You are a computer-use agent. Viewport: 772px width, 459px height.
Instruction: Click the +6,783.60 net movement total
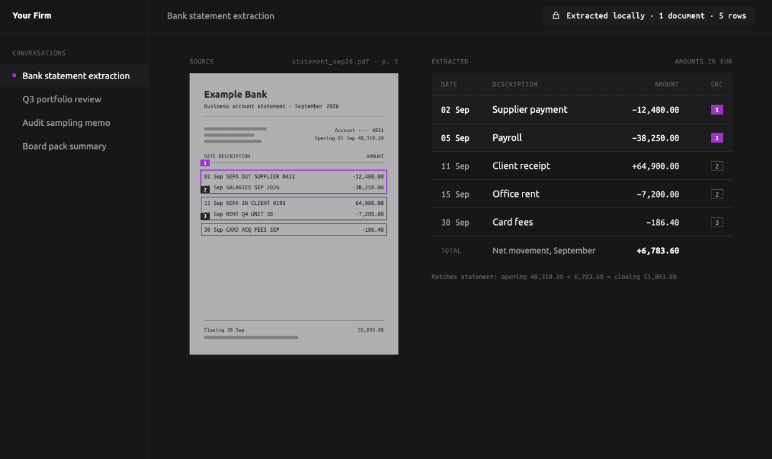point(658,251)
